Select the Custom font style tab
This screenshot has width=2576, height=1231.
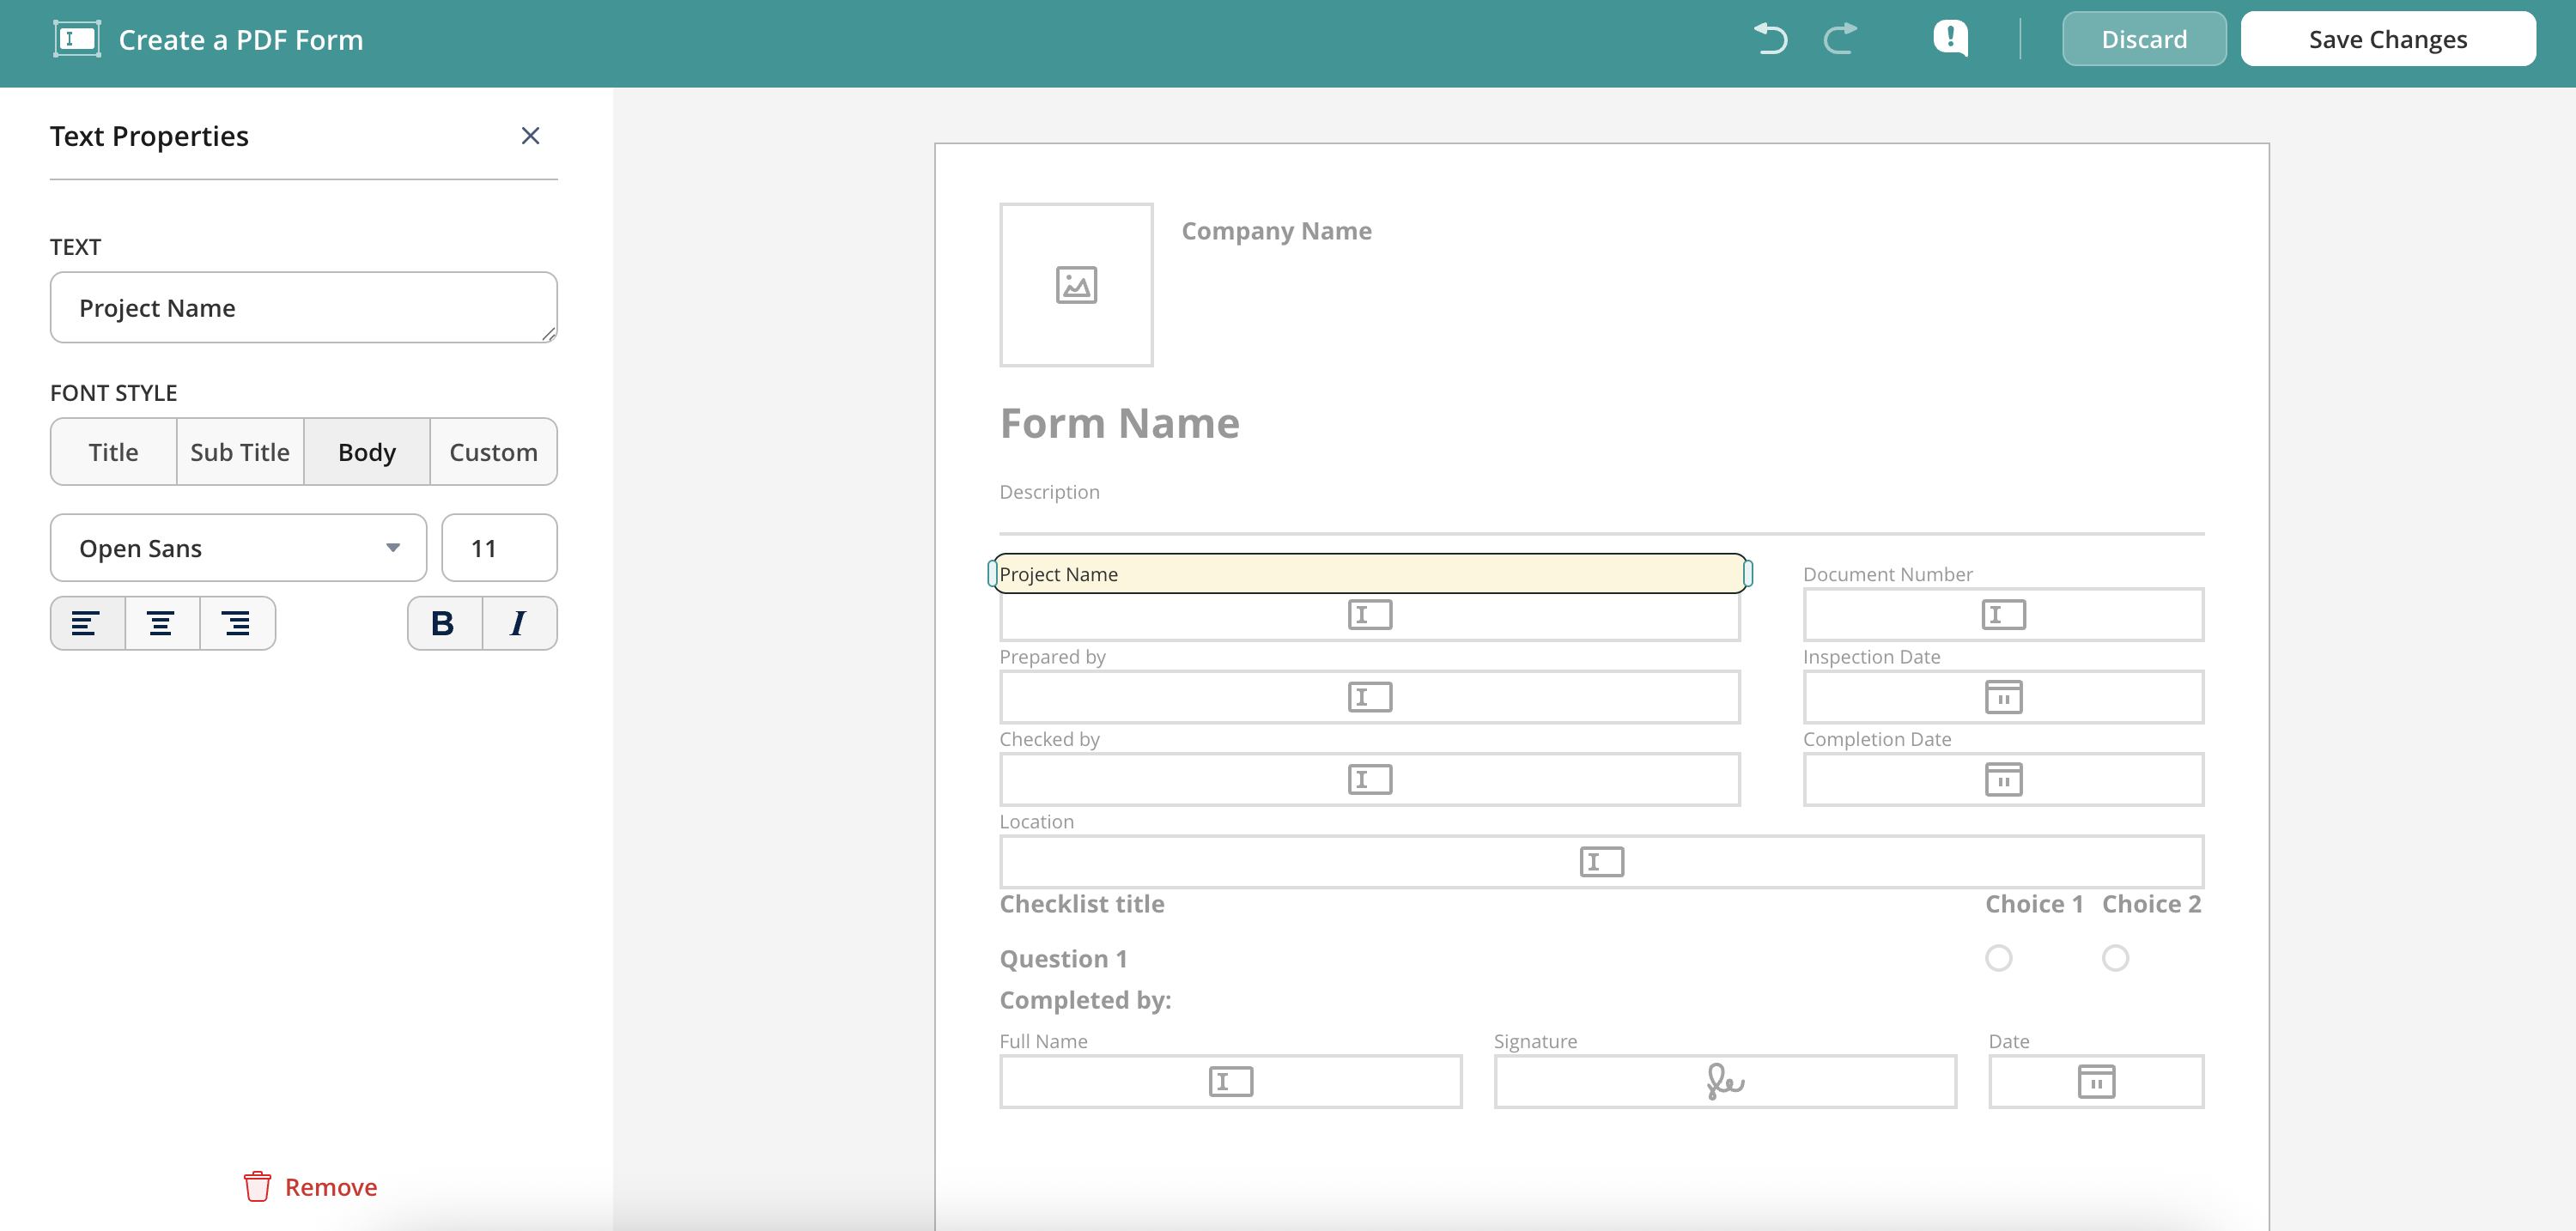click(493, 452)
